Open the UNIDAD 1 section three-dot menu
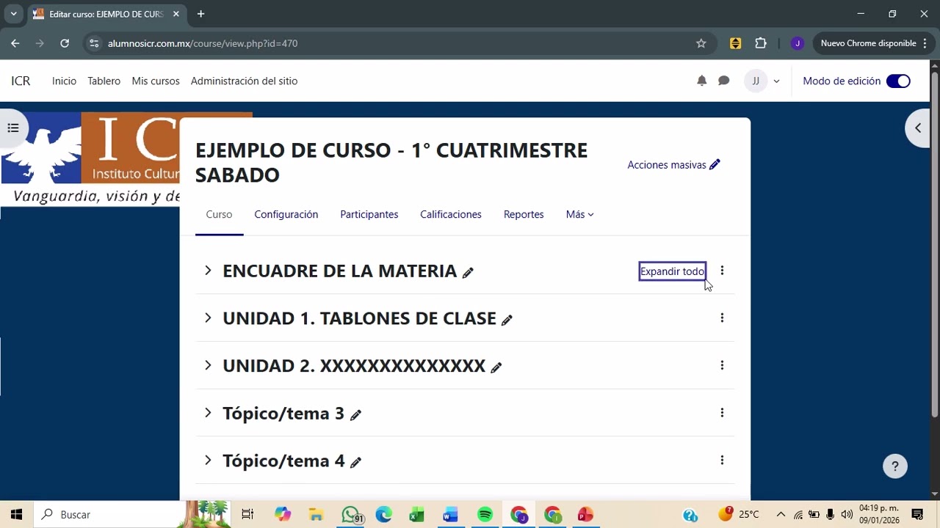This screenshot has height=528, width=940. [x=722, y=318]
